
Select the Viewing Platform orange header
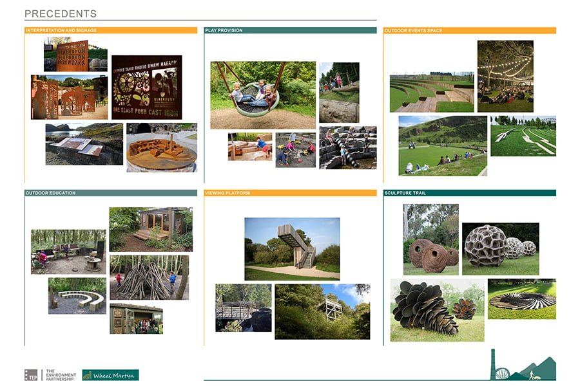click(x=290, y=193)
